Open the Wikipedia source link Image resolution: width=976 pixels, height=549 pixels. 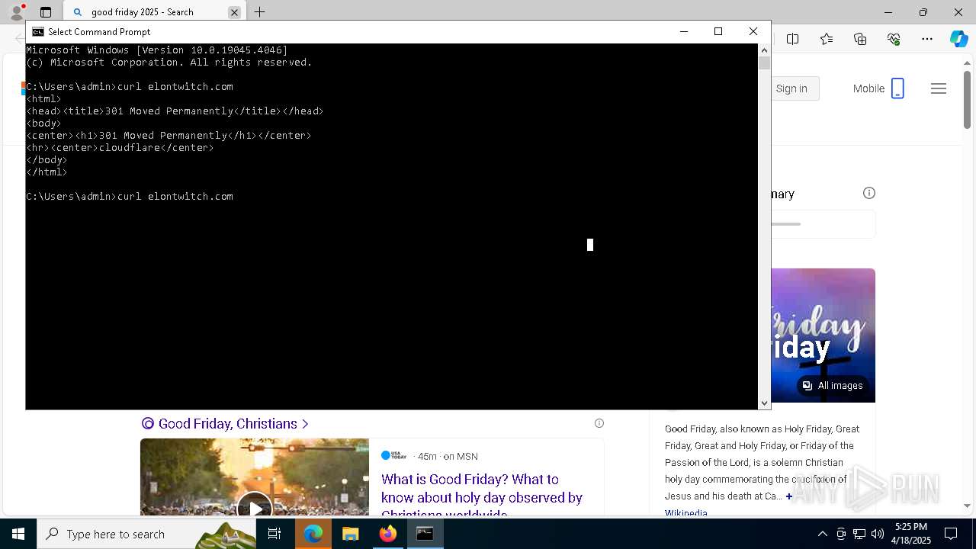click(686, 513)
